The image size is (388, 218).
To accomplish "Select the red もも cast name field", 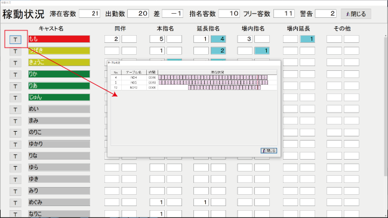I will tap(59, 39).
